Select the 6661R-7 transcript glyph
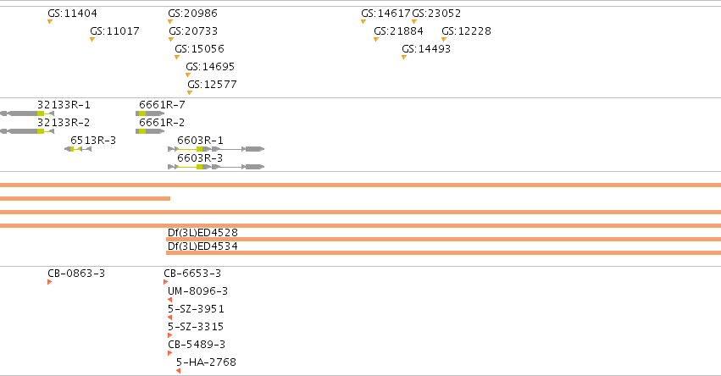 (150, 113)
